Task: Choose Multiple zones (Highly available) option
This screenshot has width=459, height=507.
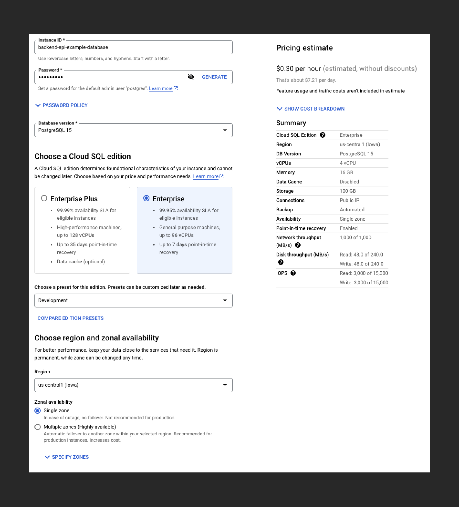Action: tap(38, 427)
